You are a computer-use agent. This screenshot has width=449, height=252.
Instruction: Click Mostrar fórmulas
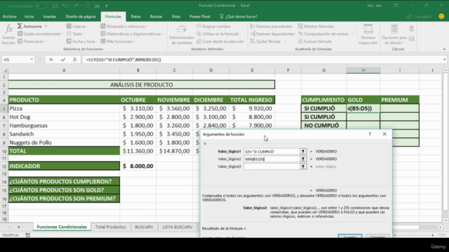(x=316, y=27)
